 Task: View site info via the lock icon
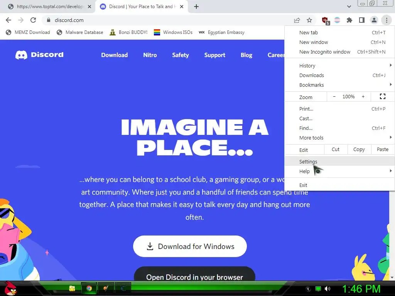click(49, 20)
